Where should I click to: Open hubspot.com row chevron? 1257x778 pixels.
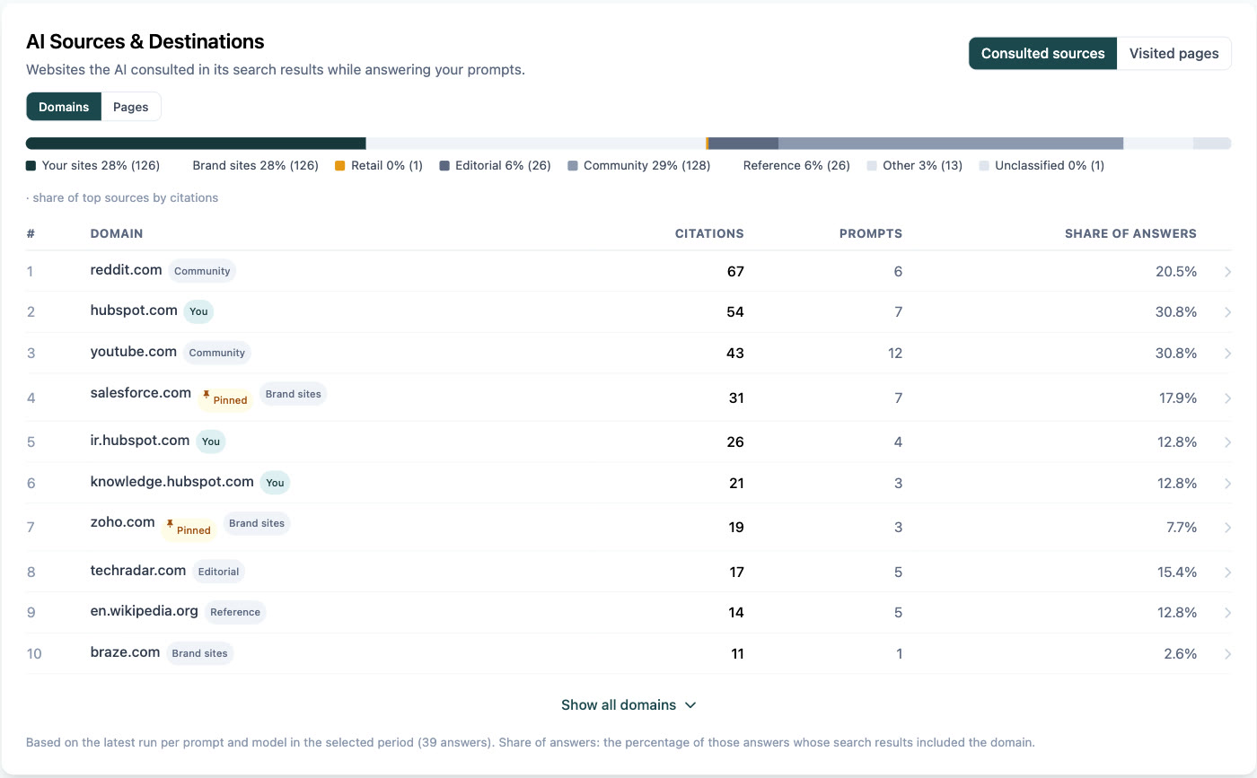point(1227,312)
